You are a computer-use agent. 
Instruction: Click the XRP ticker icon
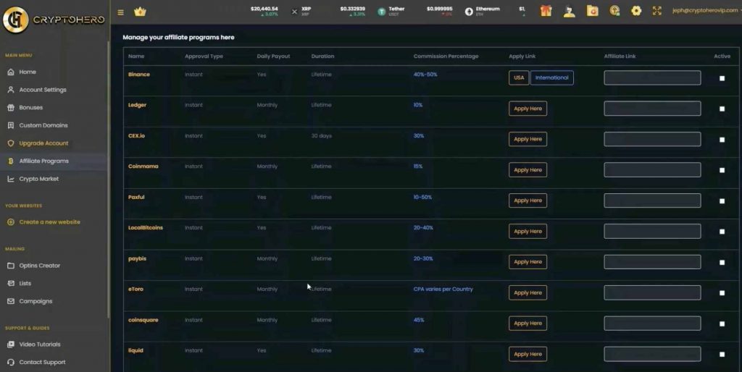point(294,12)
